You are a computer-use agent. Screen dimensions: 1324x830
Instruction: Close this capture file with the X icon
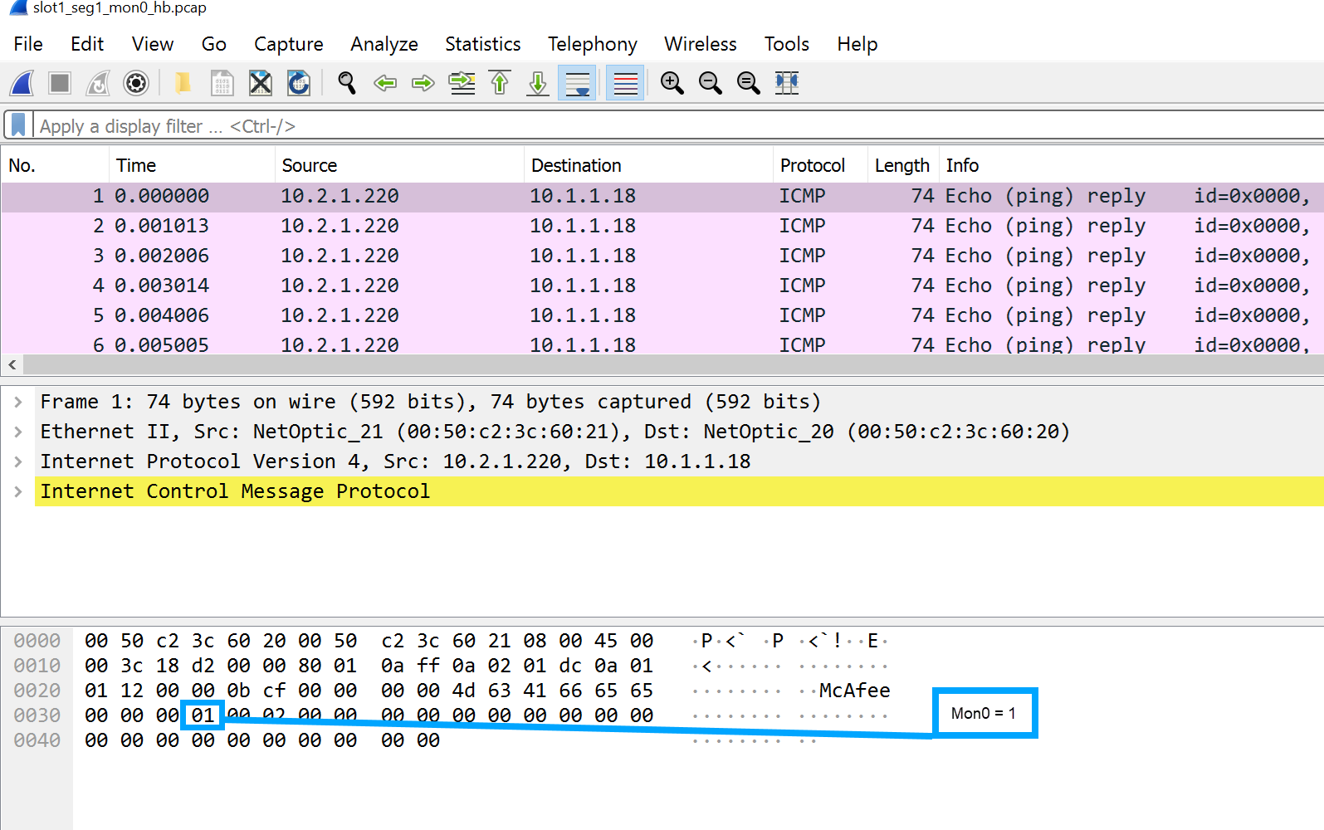click(x=261, y=83)
